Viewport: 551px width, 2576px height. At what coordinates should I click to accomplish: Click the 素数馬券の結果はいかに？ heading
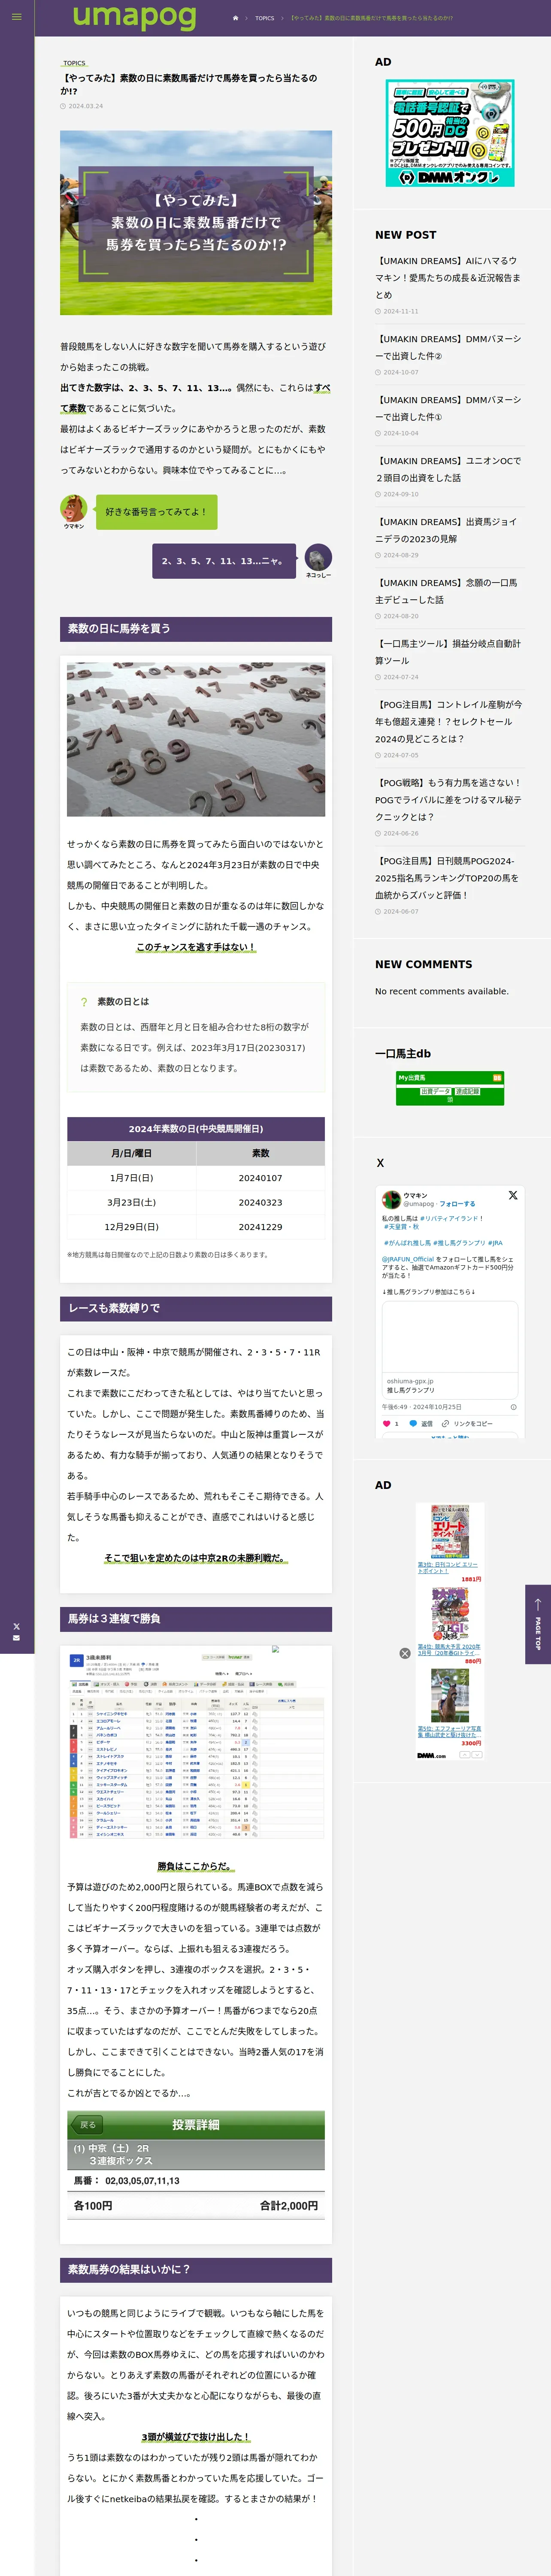click(x=196, y=2270)
